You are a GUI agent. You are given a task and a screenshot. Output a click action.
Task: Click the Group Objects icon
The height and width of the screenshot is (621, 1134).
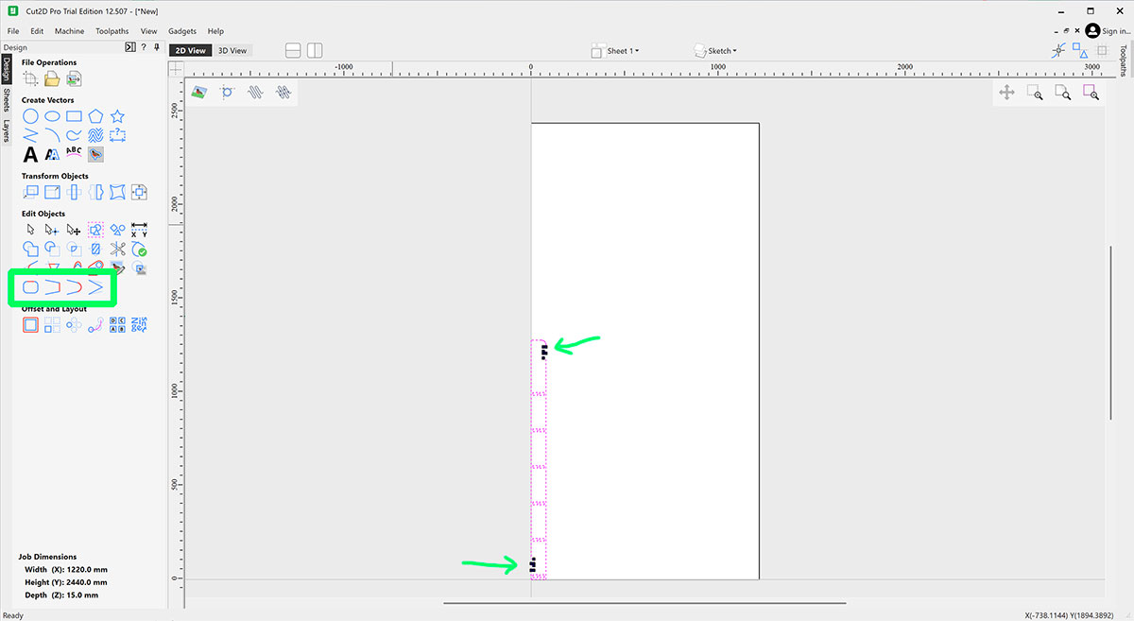pyautogui.click(x=95, y=230)
